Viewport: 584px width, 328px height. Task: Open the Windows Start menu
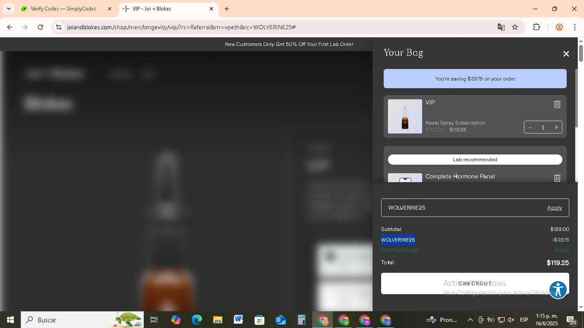coord(11,320)
